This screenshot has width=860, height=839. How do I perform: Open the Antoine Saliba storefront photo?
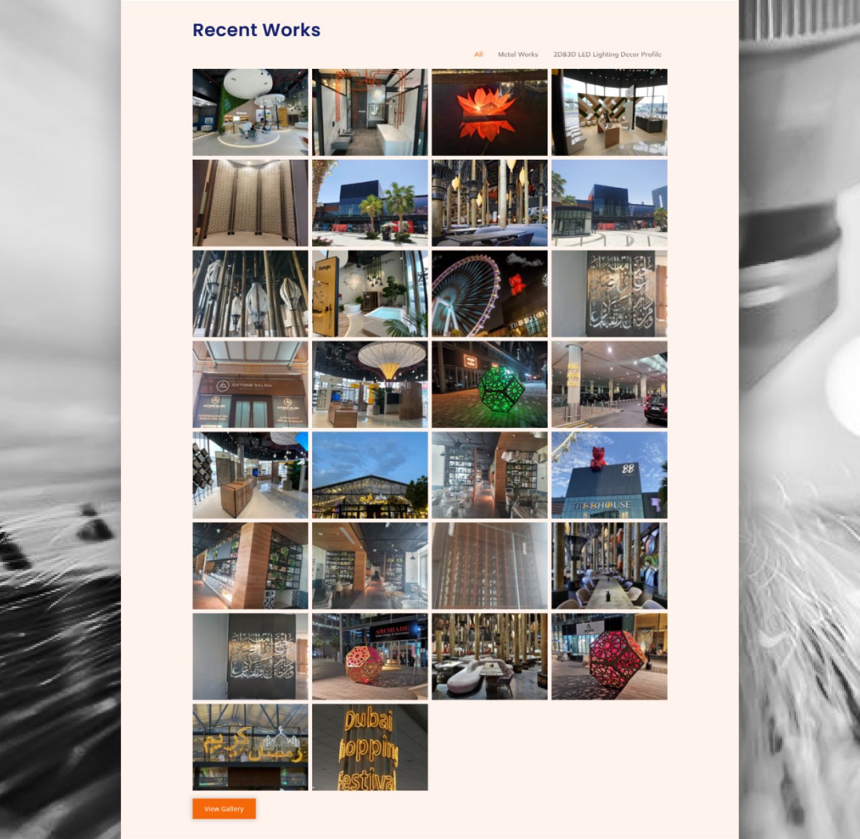[x=250, y=384]
